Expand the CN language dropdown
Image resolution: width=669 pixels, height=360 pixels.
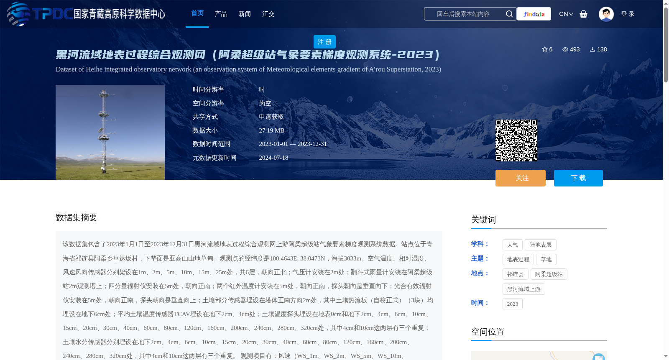pos(566,14)
